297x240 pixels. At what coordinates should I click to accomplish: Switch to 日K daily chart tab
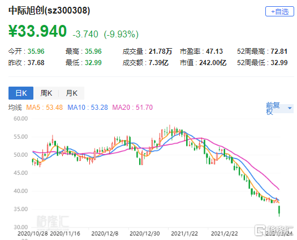(21, 93)
